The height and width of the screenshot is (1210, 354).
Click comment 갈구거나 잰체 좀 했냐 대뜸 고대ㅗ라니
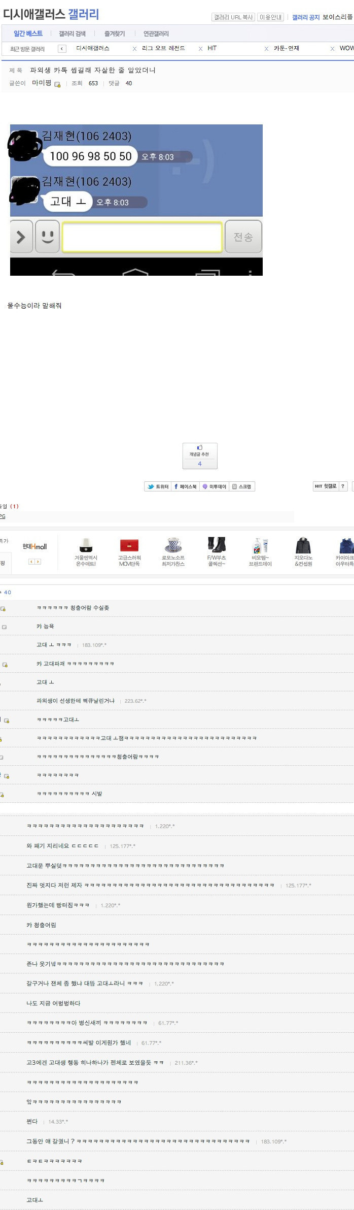tap(85, 984)
